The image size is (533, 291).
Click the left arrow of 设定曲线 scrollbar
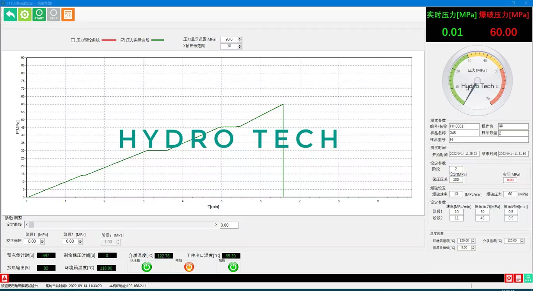tap(27, 225)
